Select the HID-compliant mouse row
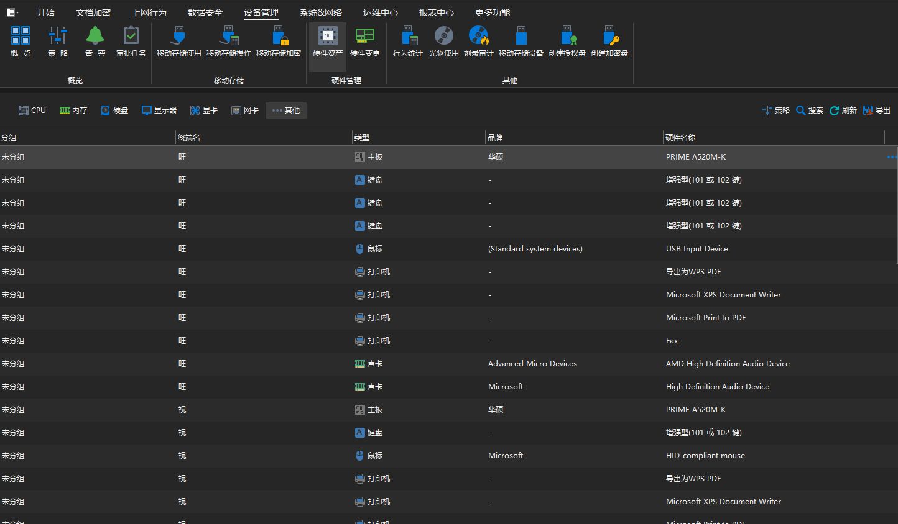This screenshot has width=898, height=524. tap(449, 456)
